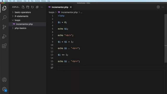Viewport: 167px width, 94px height.
Task: Create a new file in Explorer
Action: (x=23, y=7)
